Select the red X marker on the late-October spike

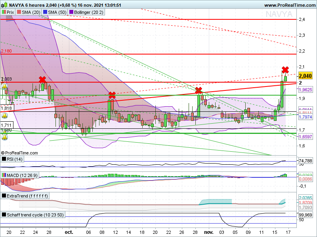(199, 90)
